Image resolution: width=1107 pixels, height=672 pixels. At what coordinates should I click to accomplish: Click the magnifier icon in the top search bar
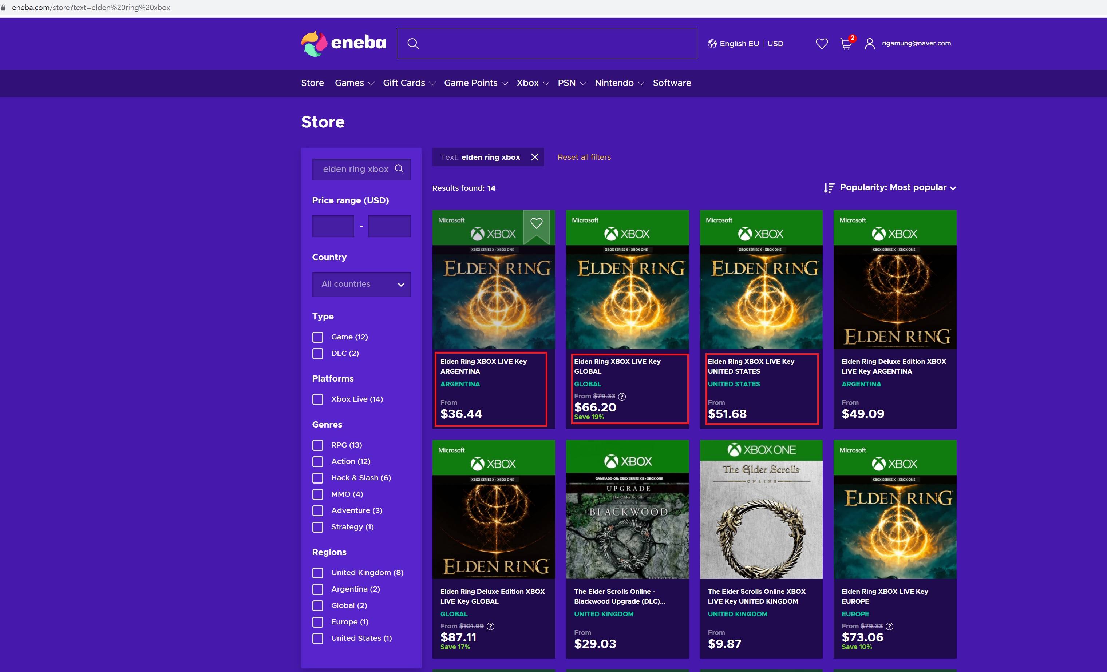[413, 44]
